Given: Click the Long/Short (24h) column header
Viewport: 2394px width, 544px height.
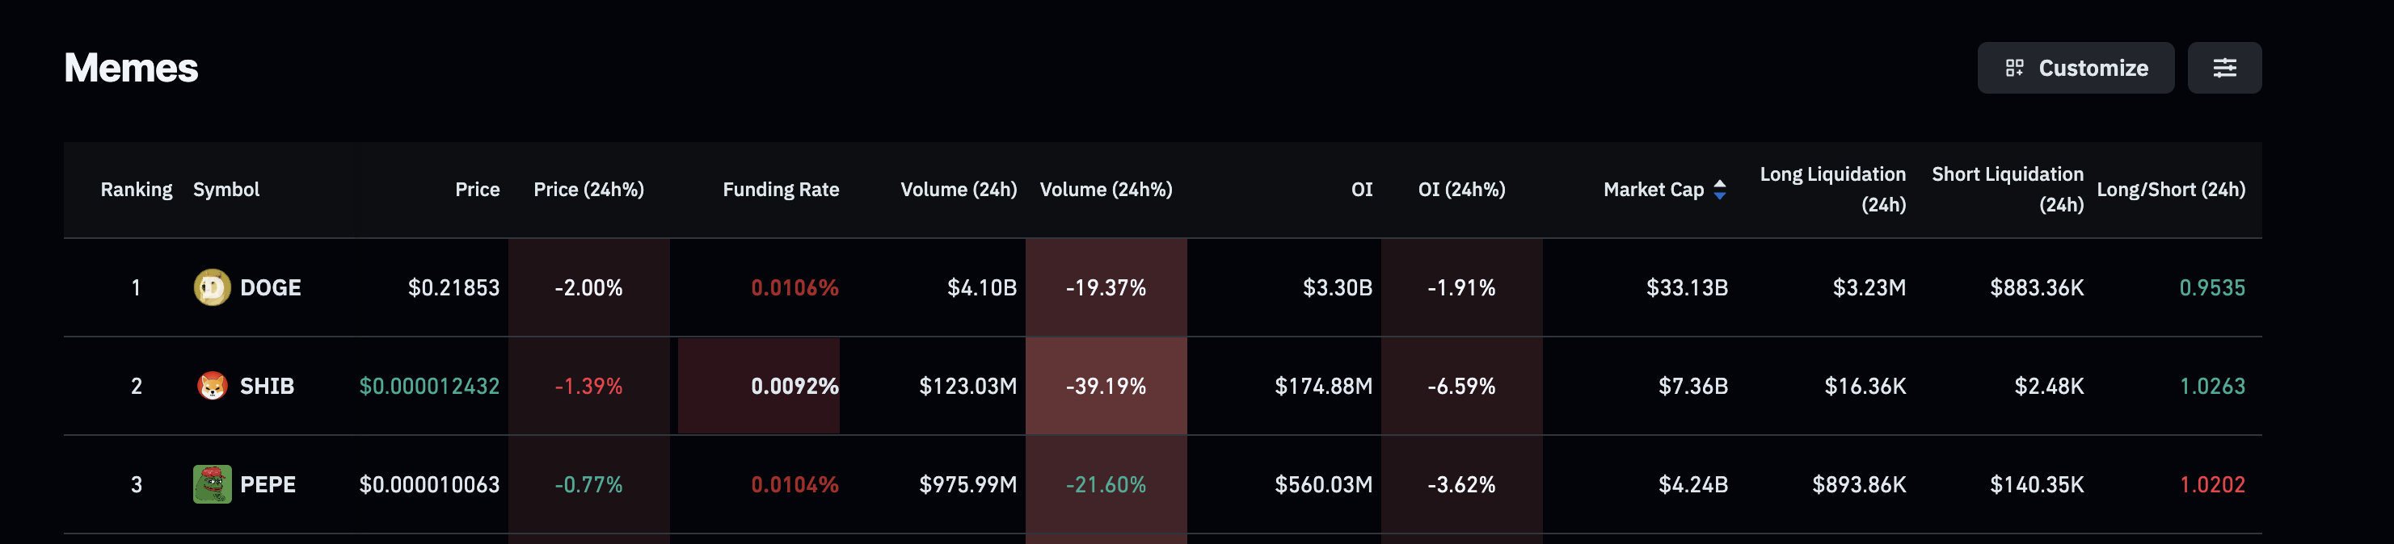Looking at the screenshot, I should pos(2170,190).
